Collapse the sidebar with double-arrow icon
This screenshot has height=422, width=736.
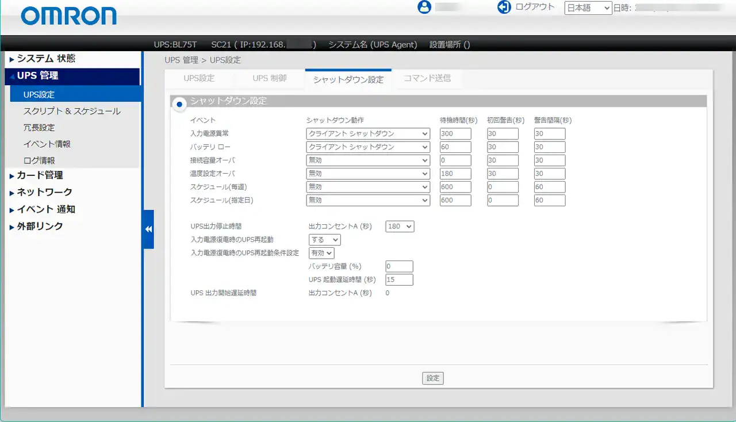coord(148,229)
